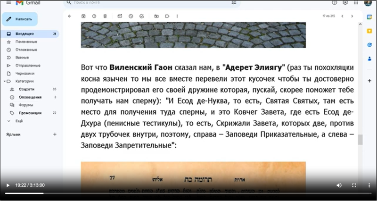Mute the video volume
Screen dimensions: 377x201
pos(339,185)
